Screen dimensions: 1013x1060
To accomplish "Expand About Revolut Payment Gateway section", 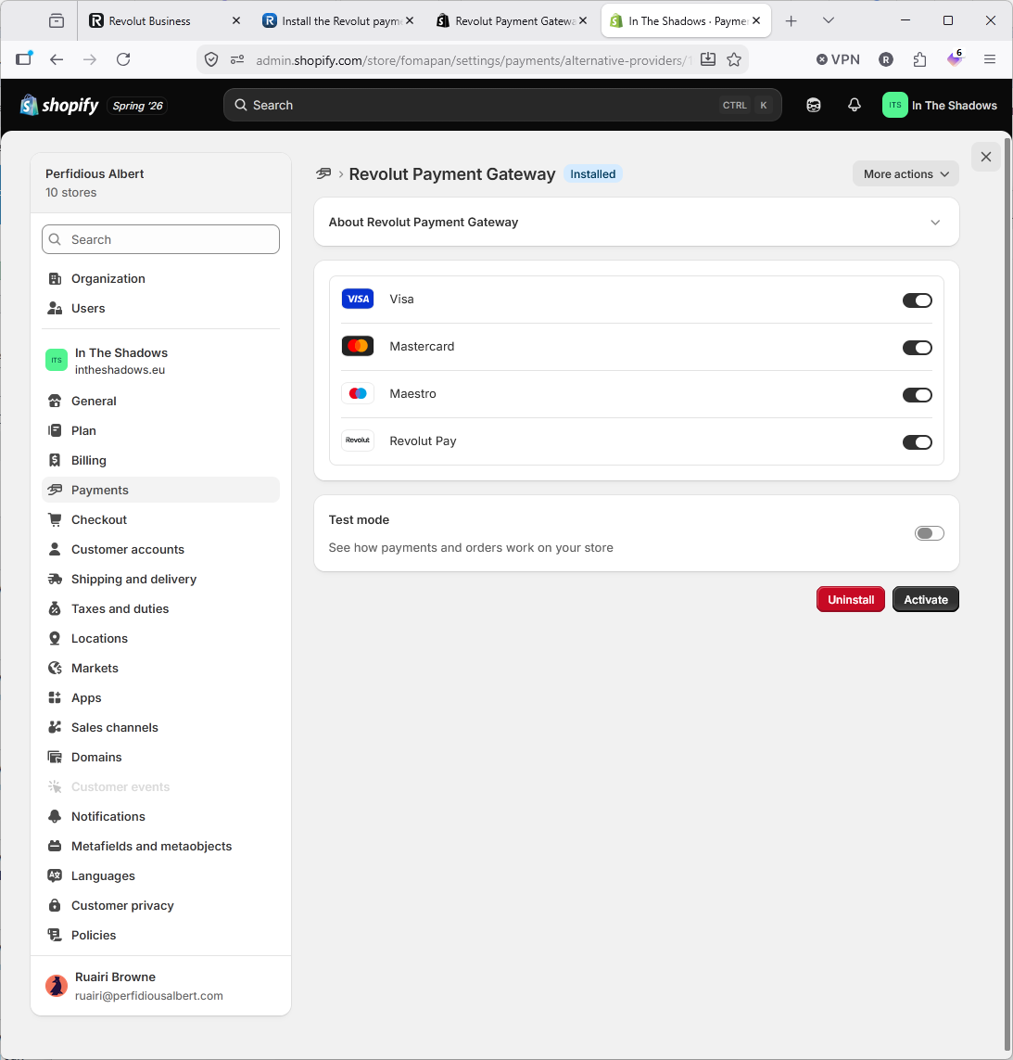I will tap(637, 222).
